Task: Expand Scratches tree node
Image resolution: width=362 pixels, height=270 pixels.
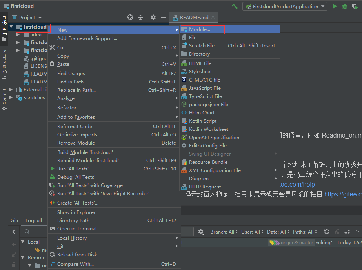Action: [11, 98]
